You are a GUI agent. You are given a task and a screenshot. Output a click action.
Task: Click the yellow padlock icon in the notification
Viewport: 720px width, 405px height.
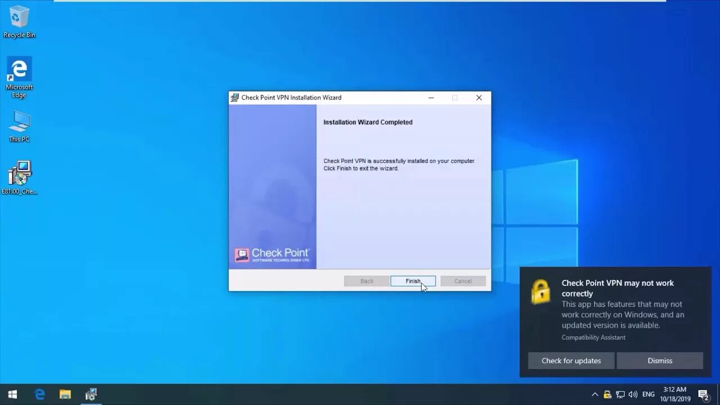(541, 292)
